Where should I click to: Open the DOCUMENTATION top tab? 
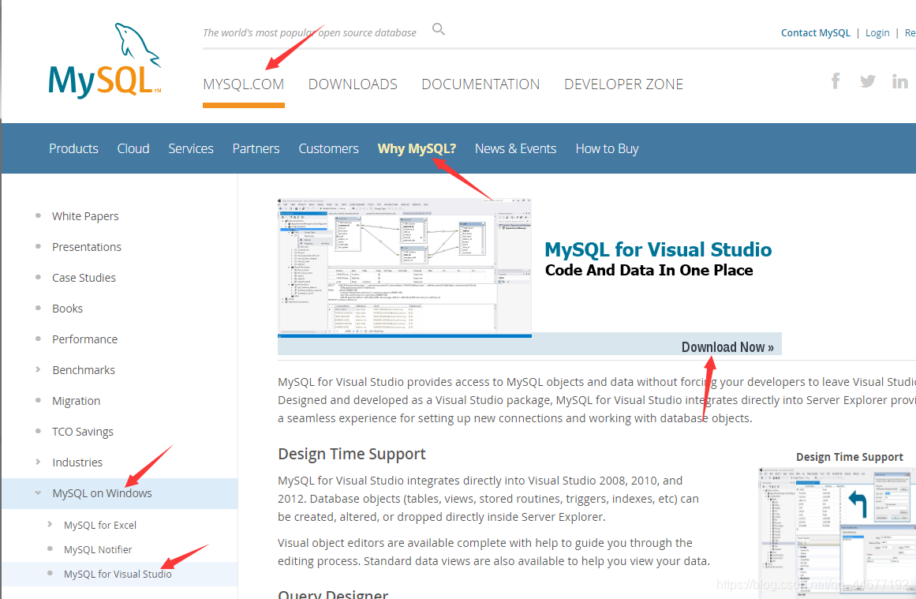pos(480,84)
